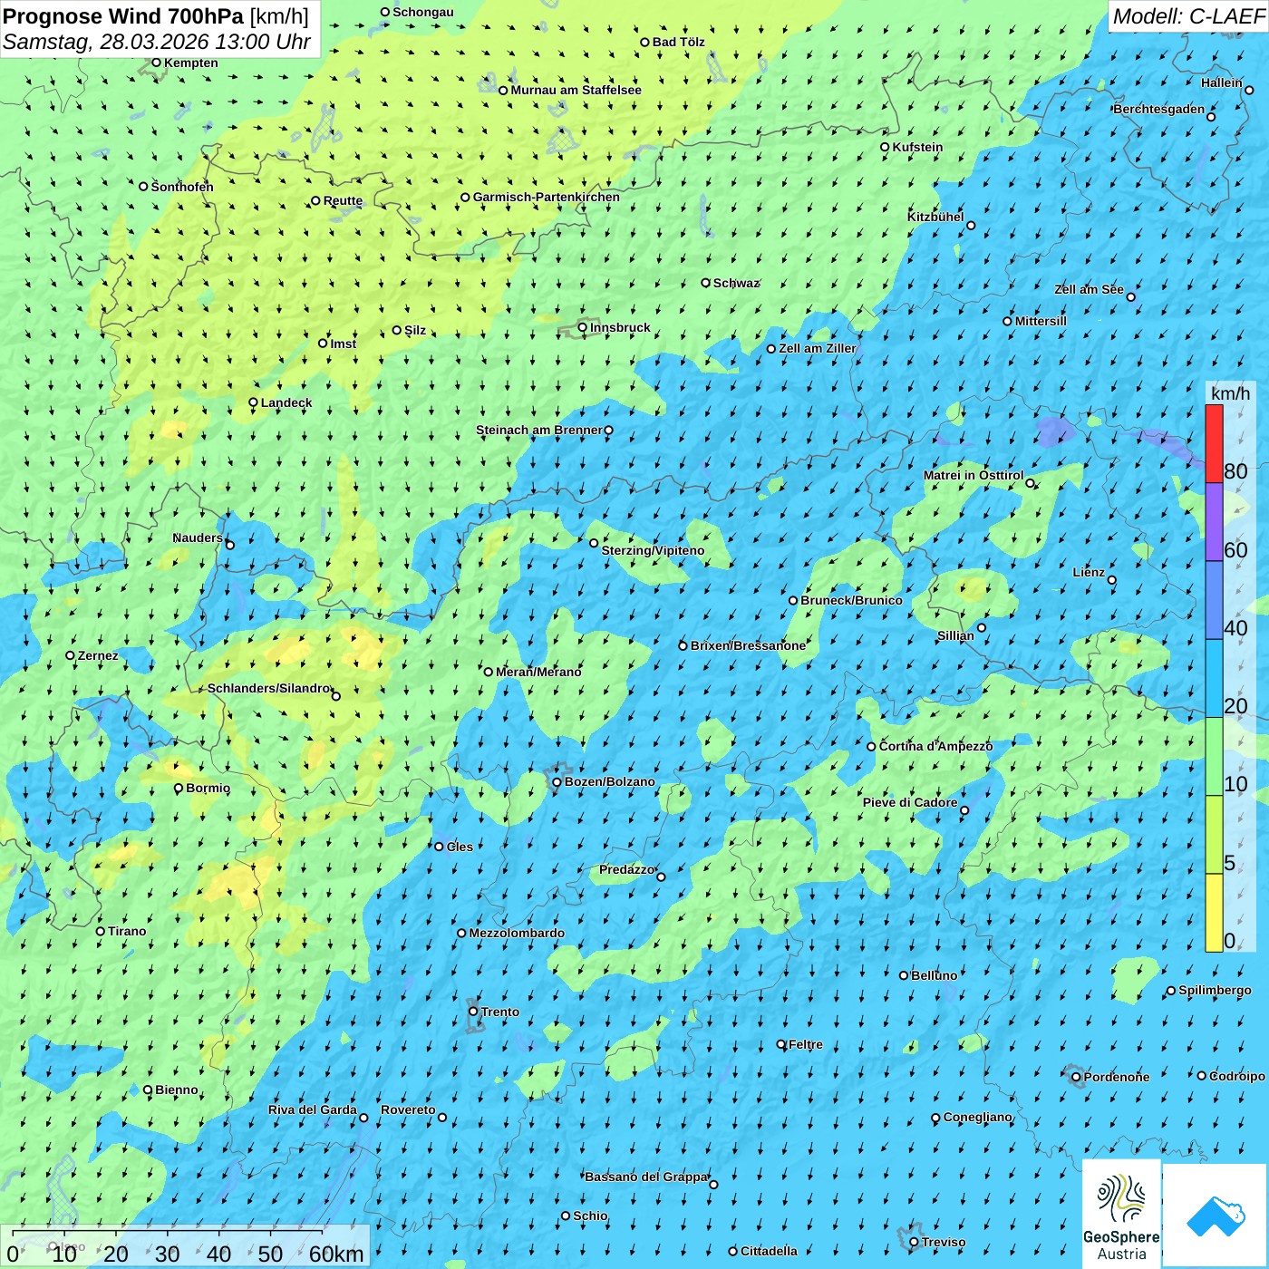Click the 'Schongau' label
The width and height of the screenshot is (1269, 1269).
(423, 12)
